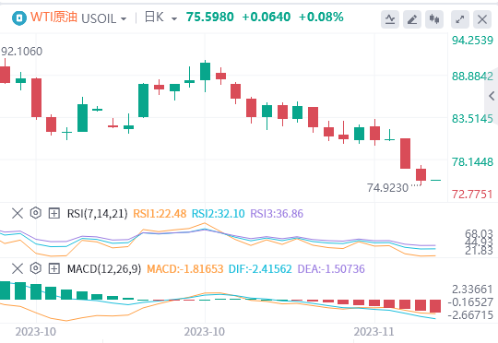Screen dimensions: 498x343
Task: Select the drawing pencil tool
Action: click(x=412, y=19)
